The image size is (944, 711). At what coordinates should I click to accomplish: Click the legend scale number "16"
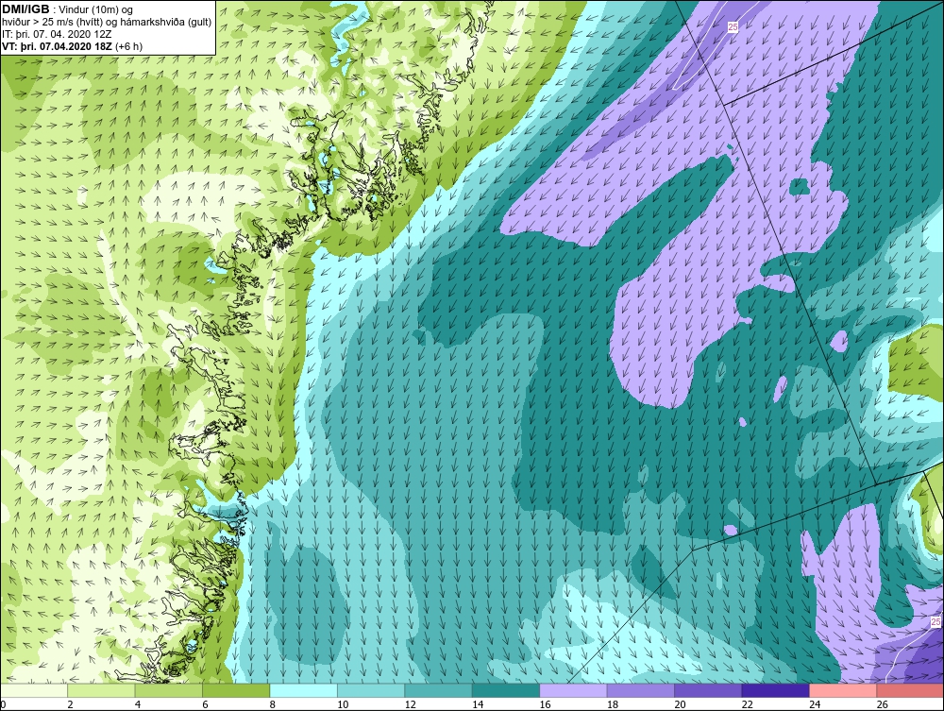[545, 704]
